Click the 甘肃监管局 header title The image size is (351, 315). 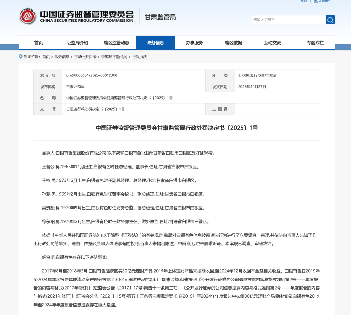tap(160, 17)
